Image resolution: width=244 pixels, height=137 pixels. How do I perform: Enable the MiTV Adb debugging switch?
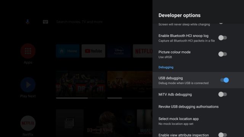pos(223,94)
